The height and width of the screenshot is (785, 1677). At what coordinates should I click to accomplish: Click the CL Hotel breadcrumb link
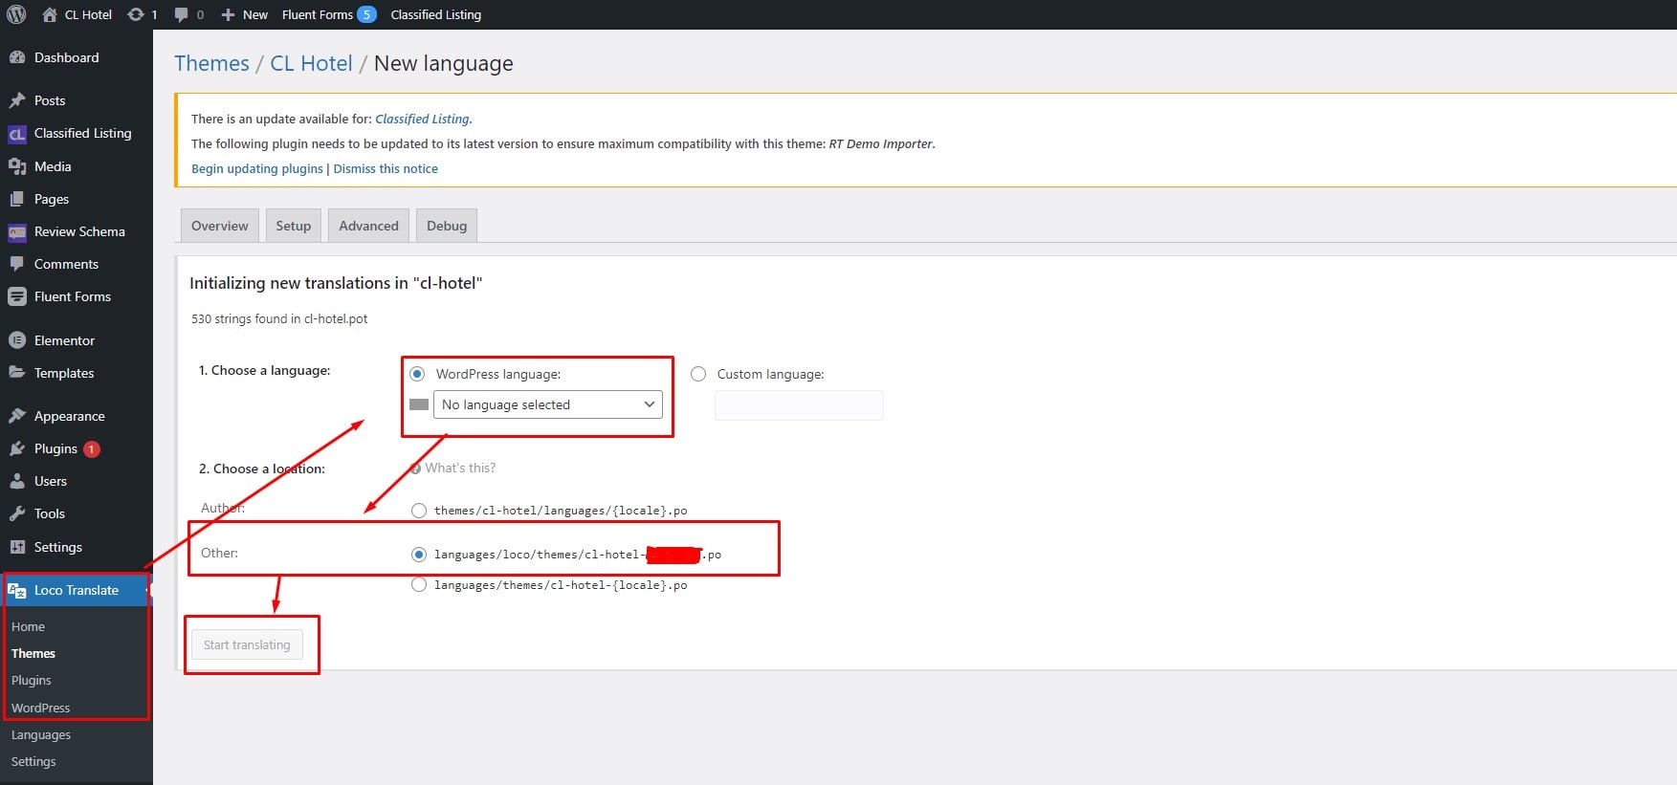(311, 63)
